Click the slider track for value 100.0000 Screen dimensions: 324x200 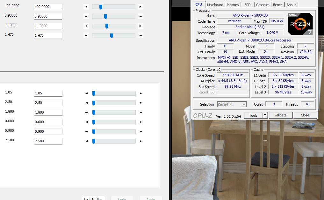114,7
